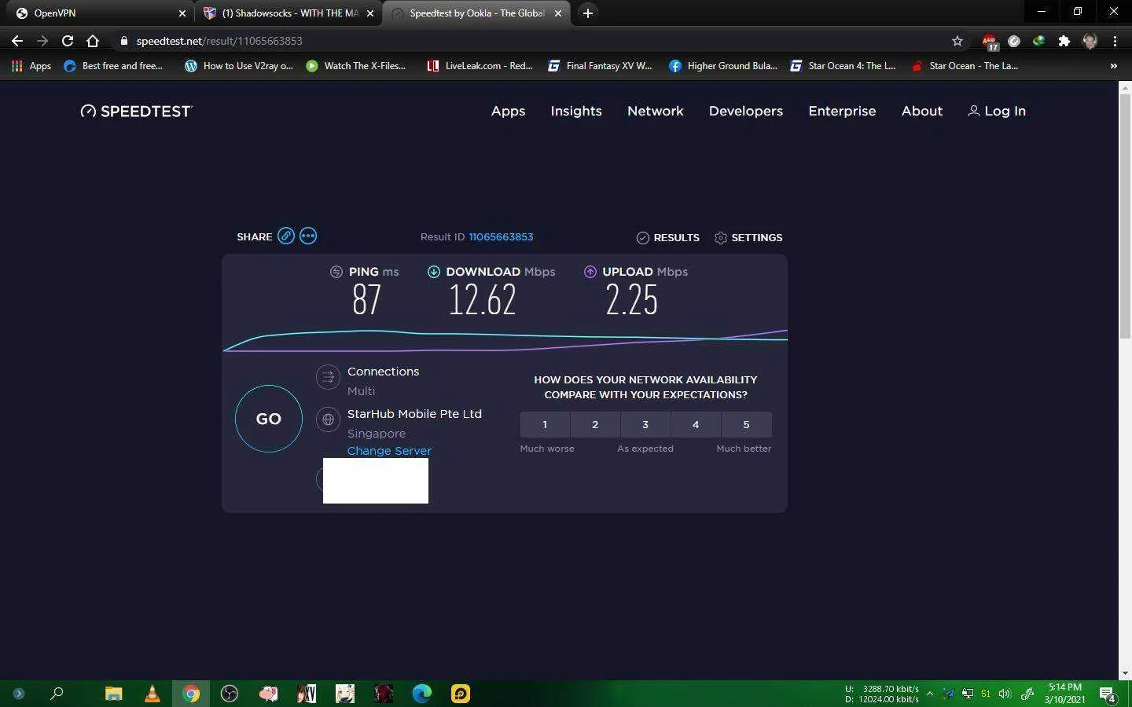Open the Watch The X-Files bookmark

tap(356, 66)
